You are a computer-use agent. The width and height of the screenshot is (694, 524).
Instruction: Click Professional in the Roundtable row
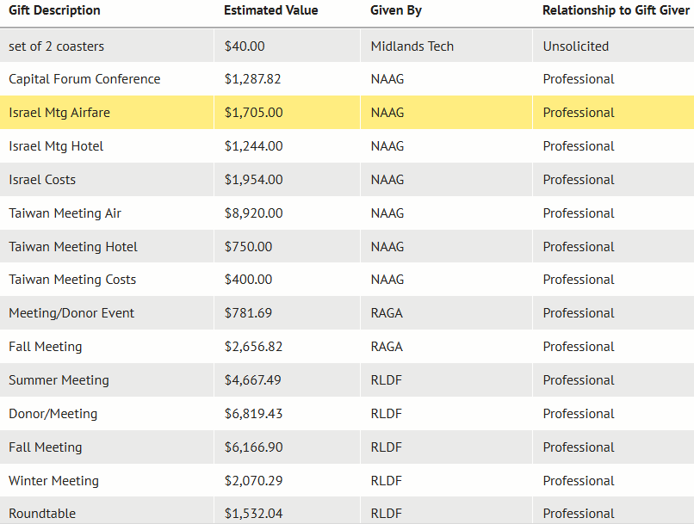coord(579,514)
